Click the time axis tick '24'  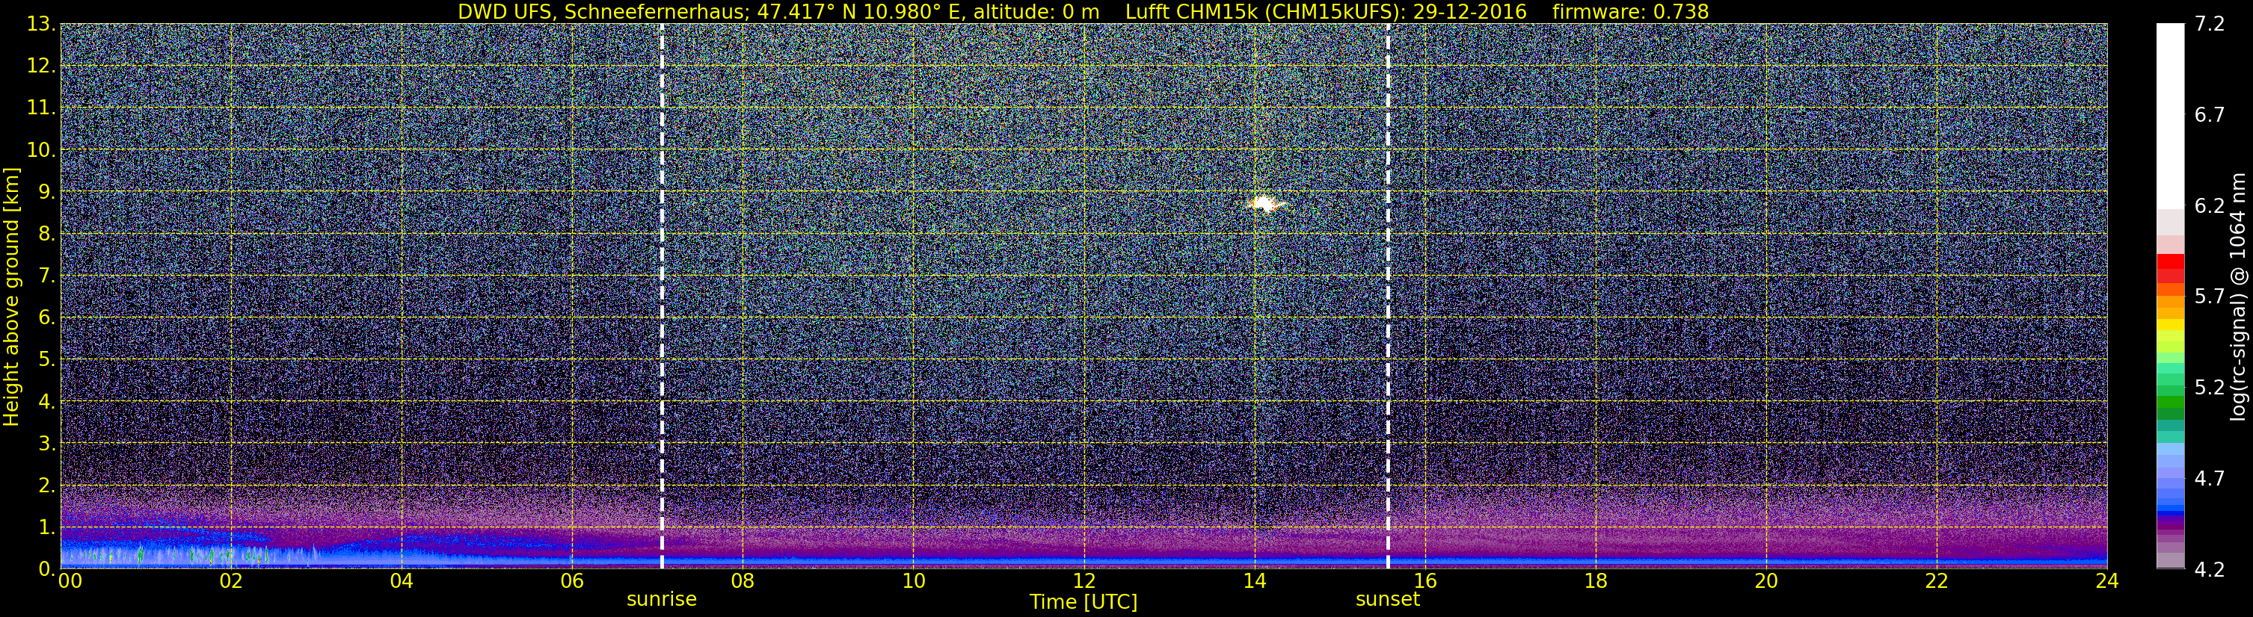pyautogui.click(x=2107, y=581)
